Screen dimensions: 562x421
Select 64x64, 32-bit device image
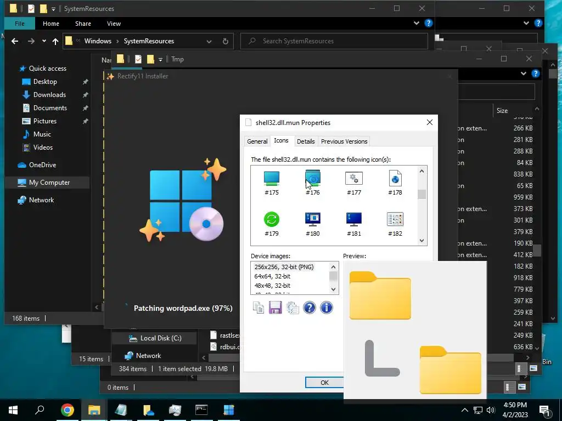click(272, 276)
